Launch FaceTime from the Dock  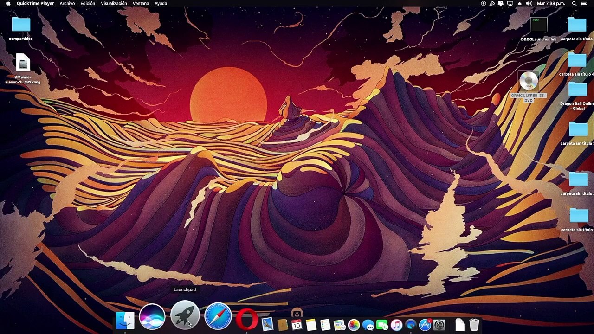382,325
